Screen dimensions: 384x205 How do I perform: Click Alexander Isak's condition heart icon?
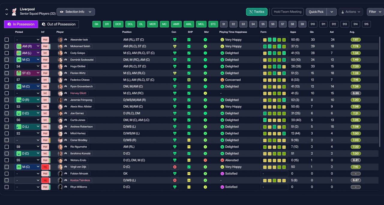[175, 40]
